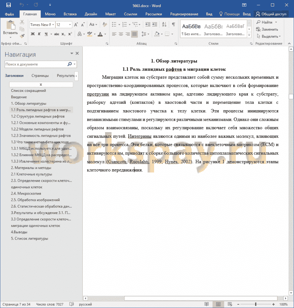
Task: Decrease font size with the smaller A icon
Action: [x=83, y=25]
